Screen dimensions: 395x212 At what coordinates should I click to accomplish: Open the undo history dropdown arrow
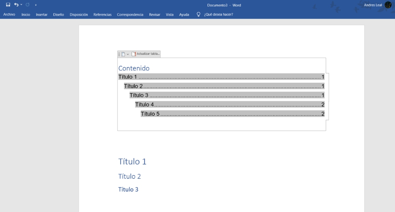point(21,5)
